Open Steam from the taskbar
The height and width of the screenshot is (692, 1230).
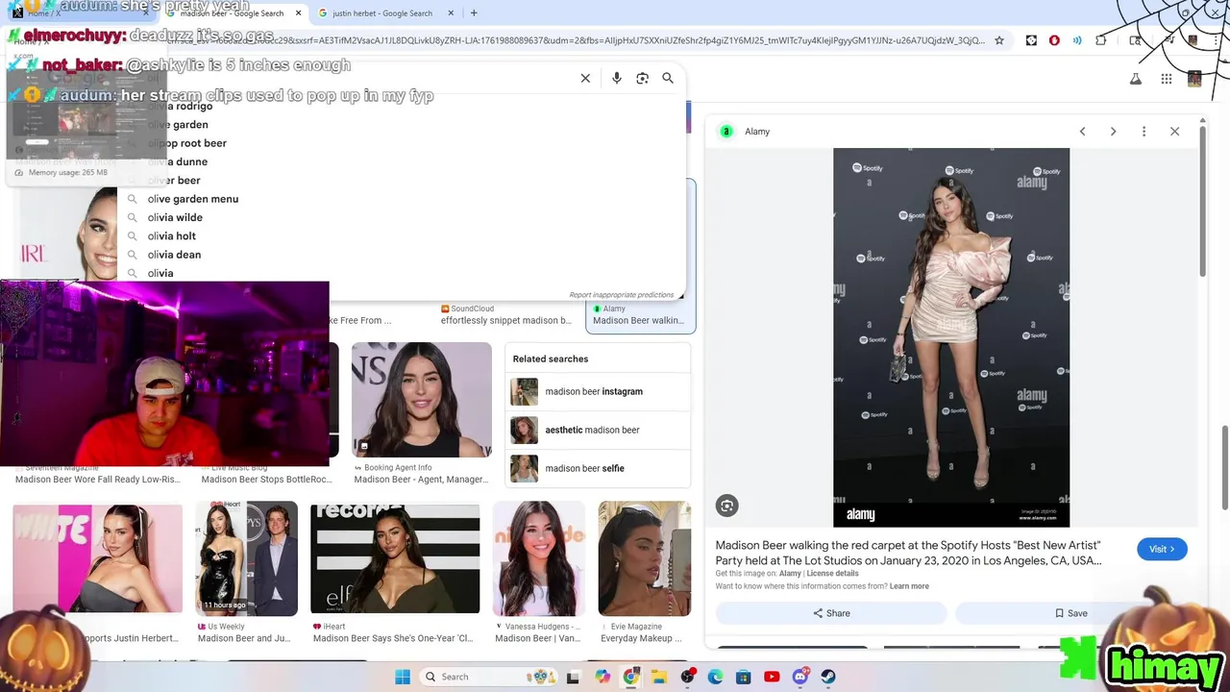[828, 677]
